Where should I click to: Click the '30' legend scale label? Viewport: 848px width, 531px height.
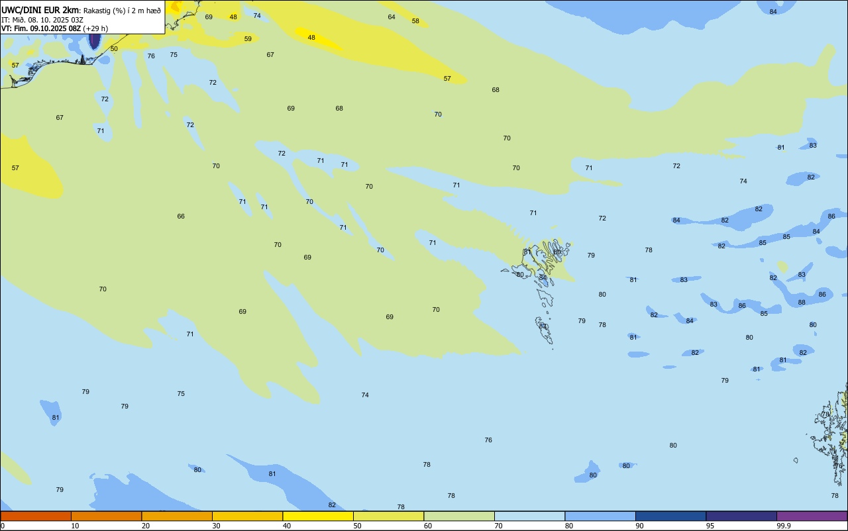coord(216,526)
